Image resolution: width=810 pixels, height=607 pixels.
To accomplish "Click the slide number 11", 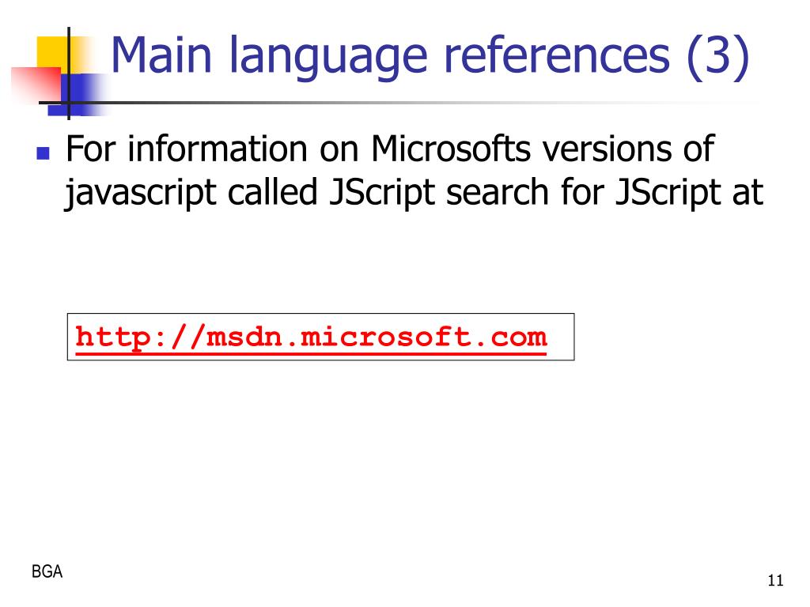I will tap(775, 581).
